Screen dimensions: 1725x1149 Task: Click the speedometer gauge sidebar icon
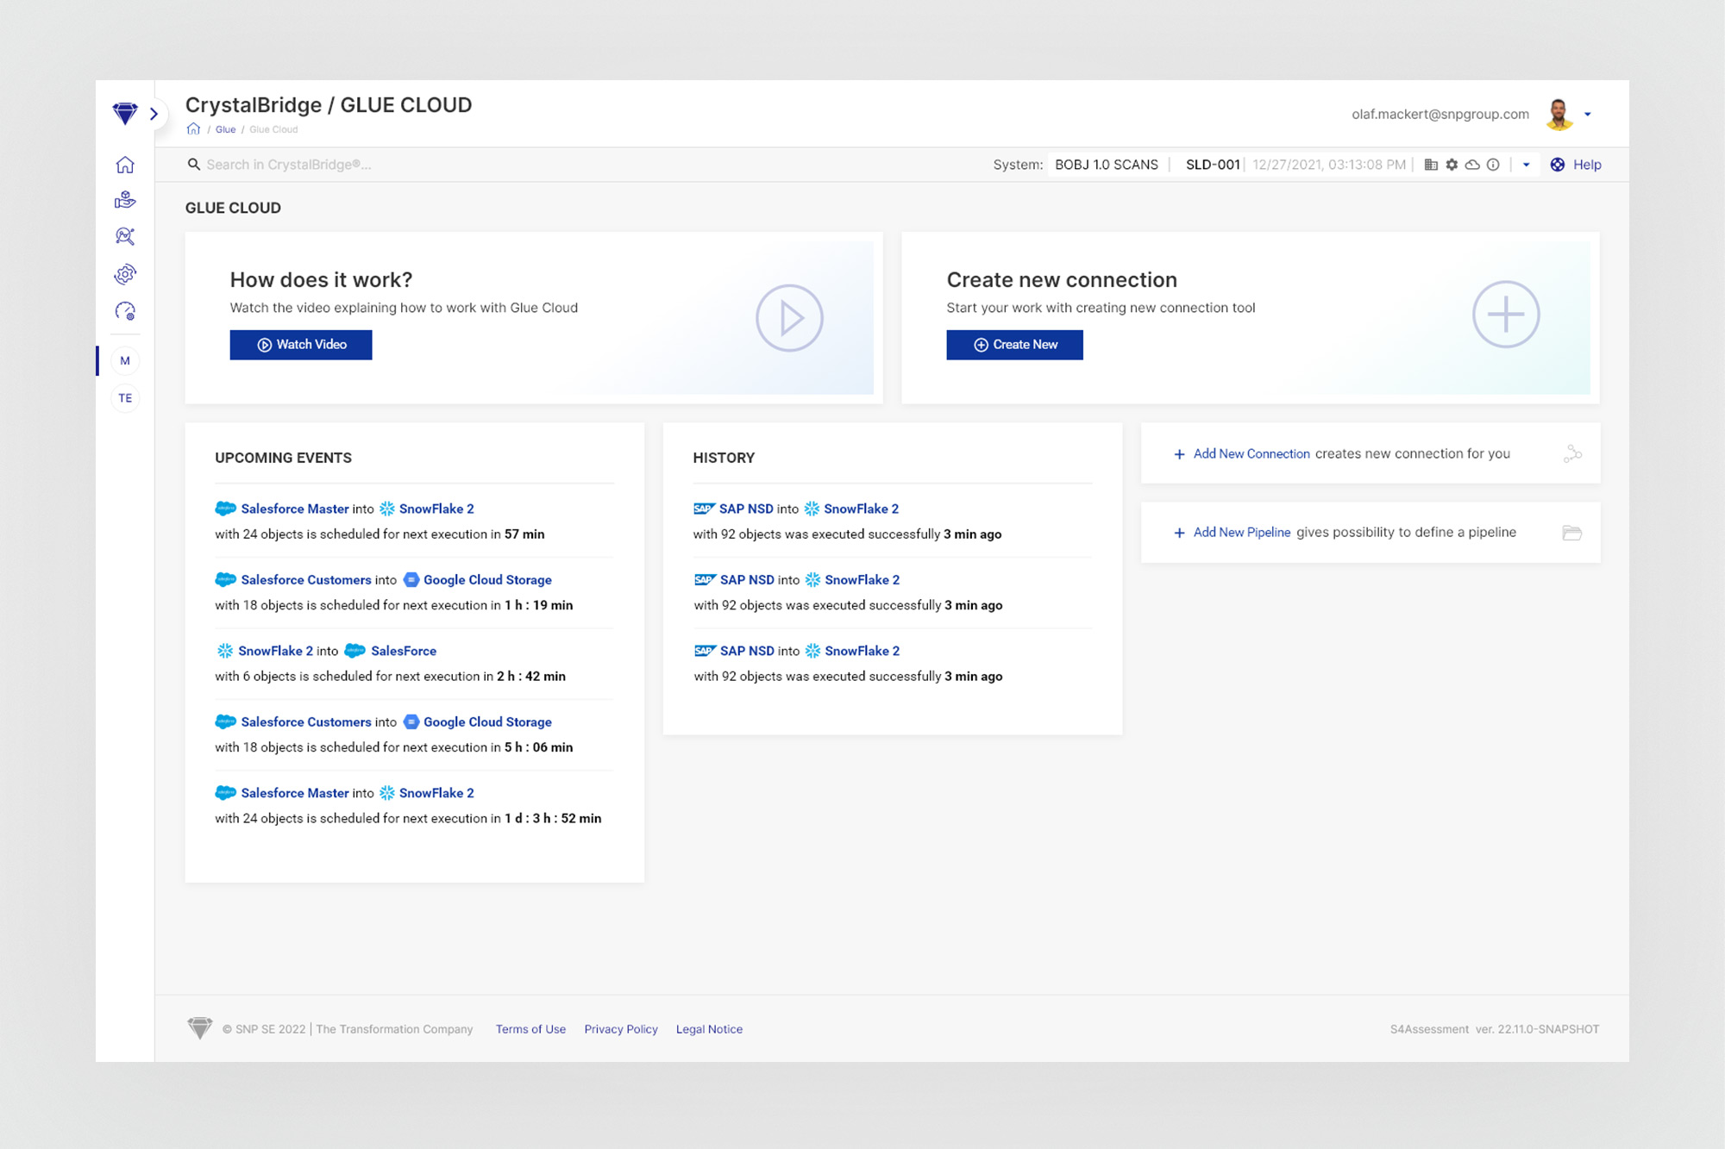[x=125, y=311]
